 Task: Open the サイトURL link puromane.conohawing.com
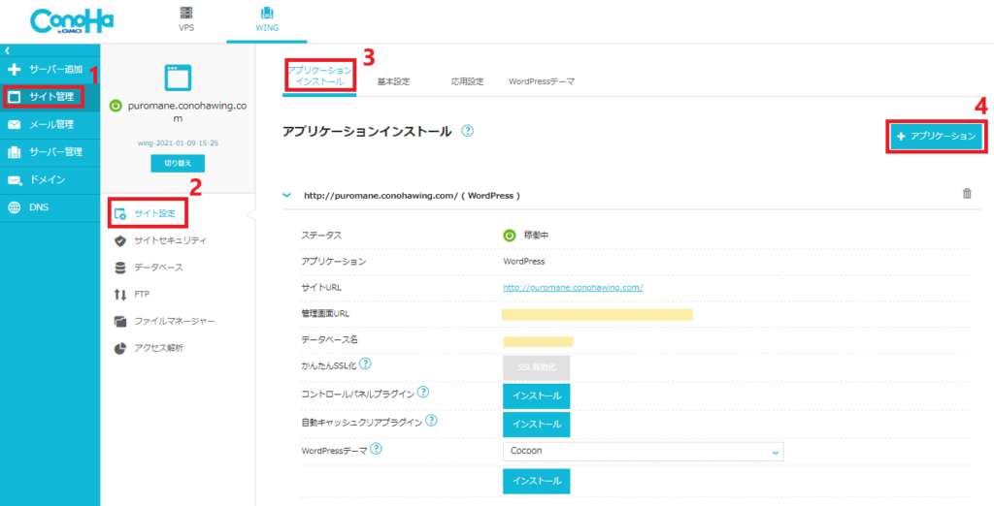(x=573, y=288)
